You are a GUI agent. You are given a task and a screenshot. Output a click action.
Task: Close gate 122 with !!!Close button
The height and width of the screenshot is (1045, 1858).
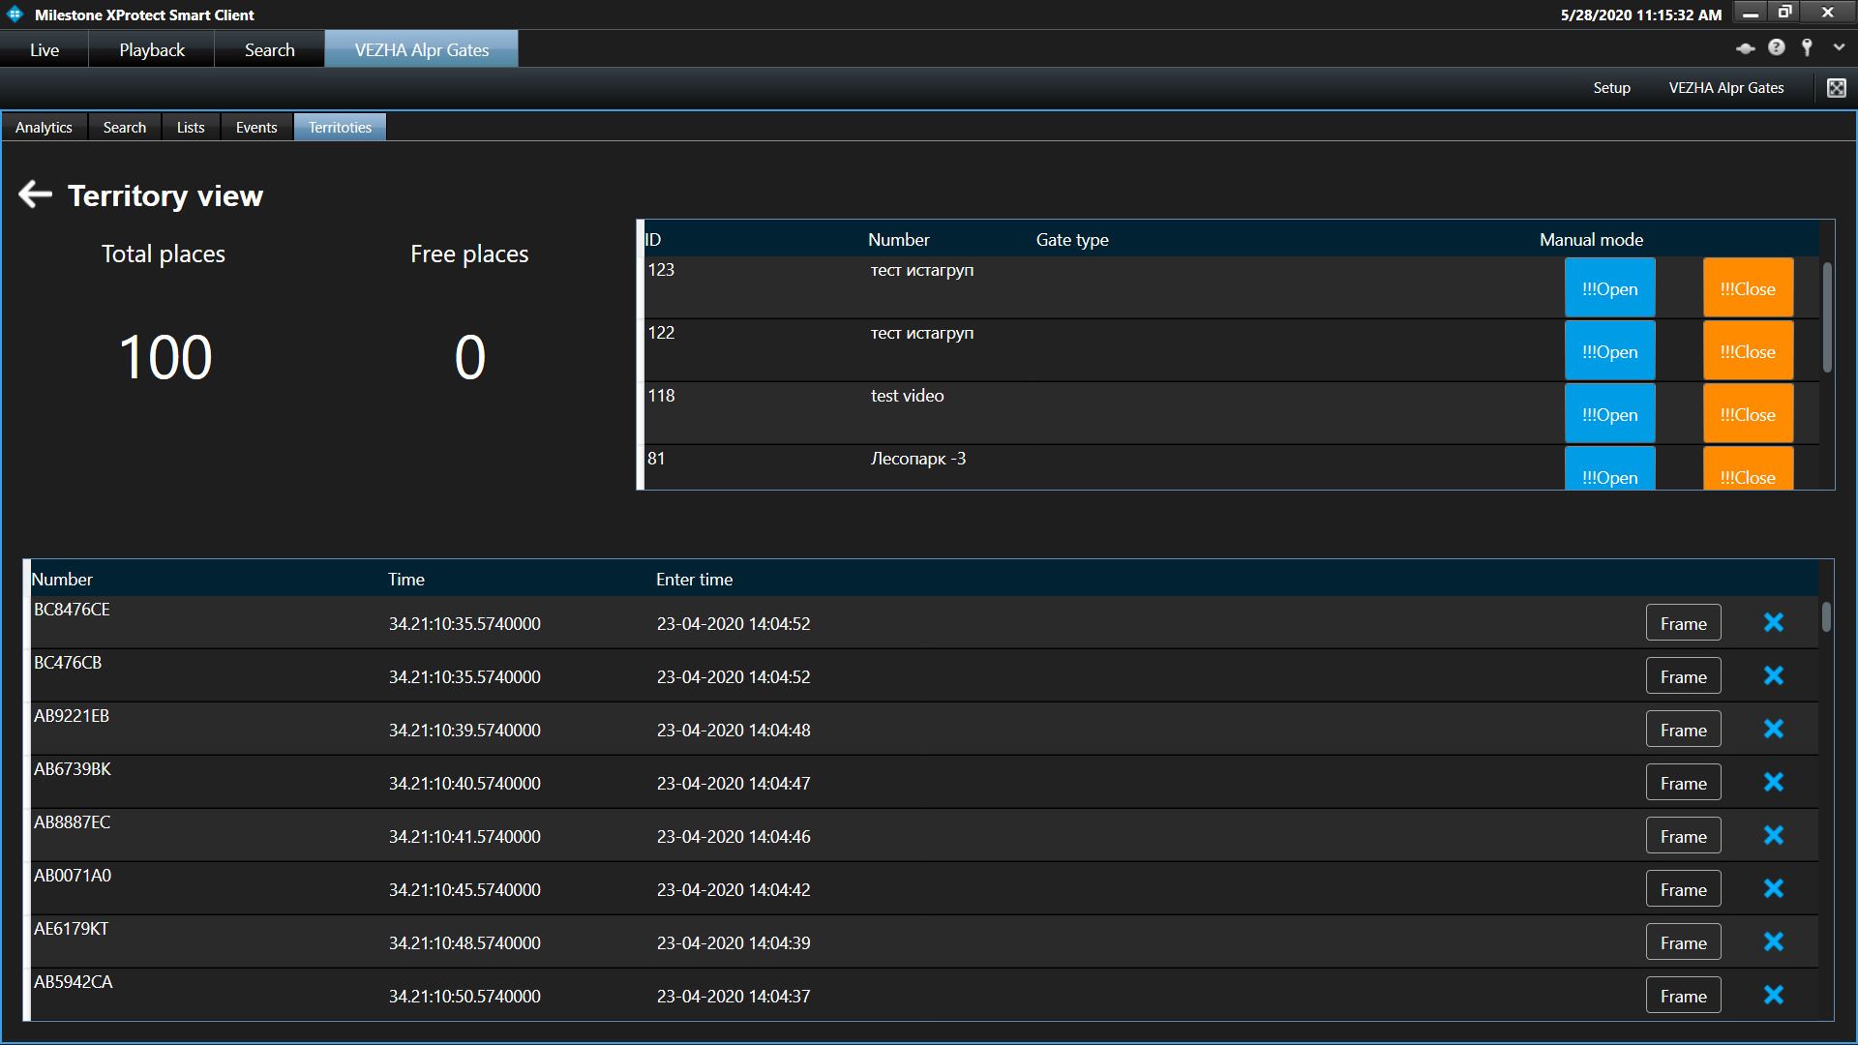click(x=1748, y=351)
